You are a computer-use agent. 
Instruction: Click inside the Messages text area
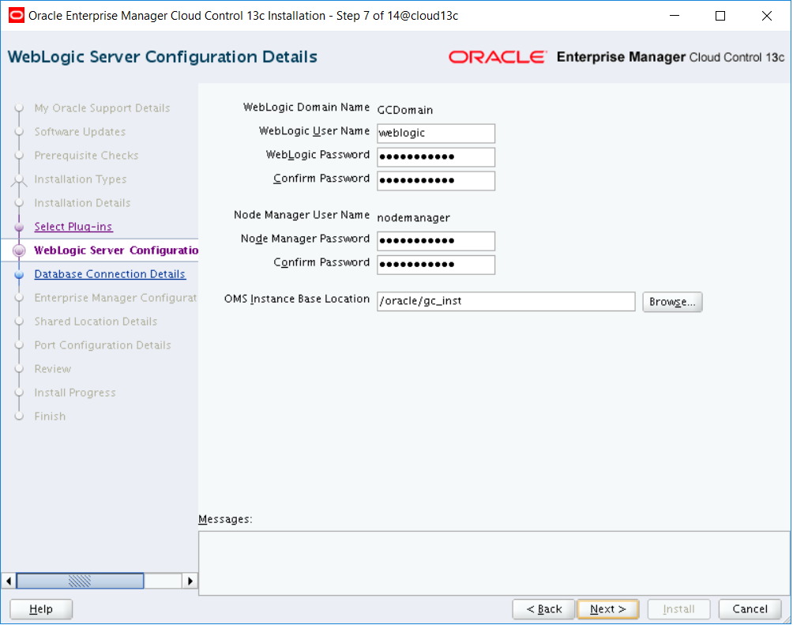pos(494,563)
